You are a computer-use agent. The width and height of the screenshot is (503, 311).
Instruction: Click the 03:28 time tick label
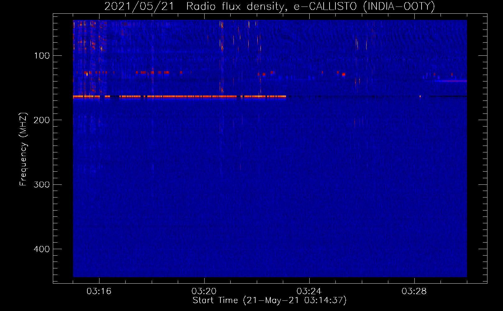click(x=414, y=291)
